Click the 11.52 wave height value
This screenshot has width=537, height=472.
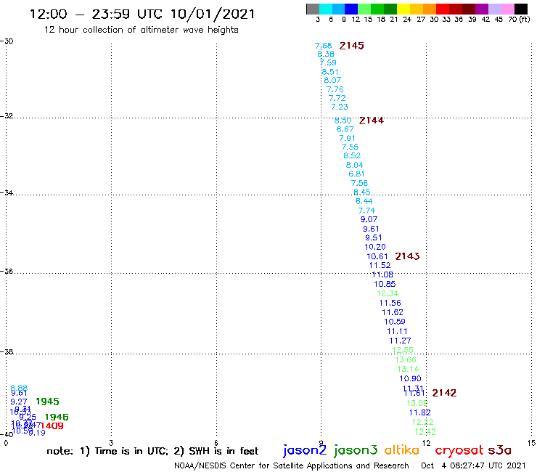[380, 265]
